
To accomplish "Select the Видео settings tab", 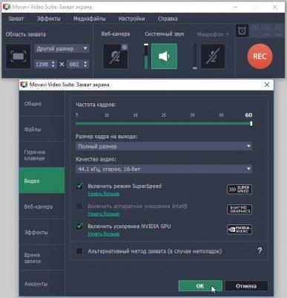I will click(x=42, y=181).
